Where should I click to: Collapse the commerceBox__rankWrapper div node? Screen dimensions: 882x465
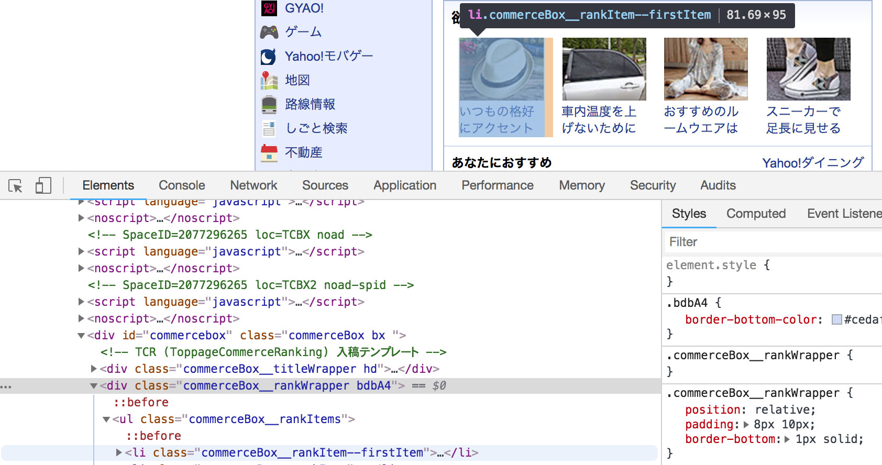tap(94, 386)
